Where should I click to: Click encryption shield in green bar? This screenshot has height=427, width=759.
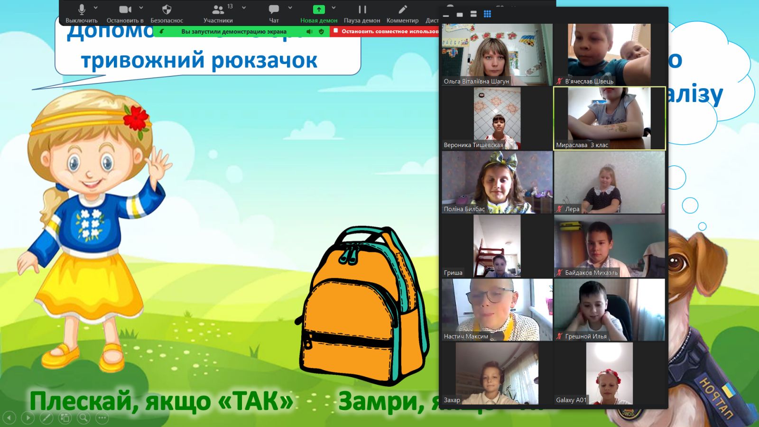322,31
